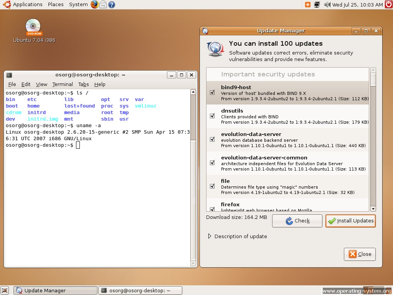Click the update list scrollbar thumb
The width and height of the screenshot is (393, 295).
click(x=373, y=80)
